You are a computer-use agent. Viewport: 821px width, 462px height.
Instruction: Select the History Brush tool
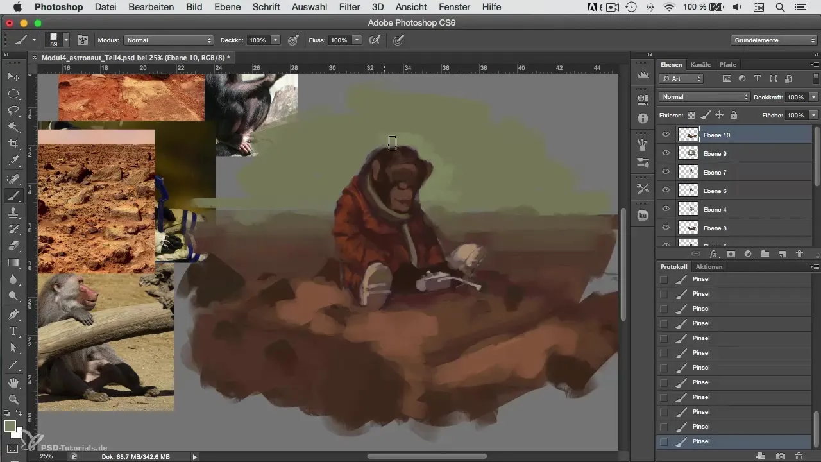(13, 229)
